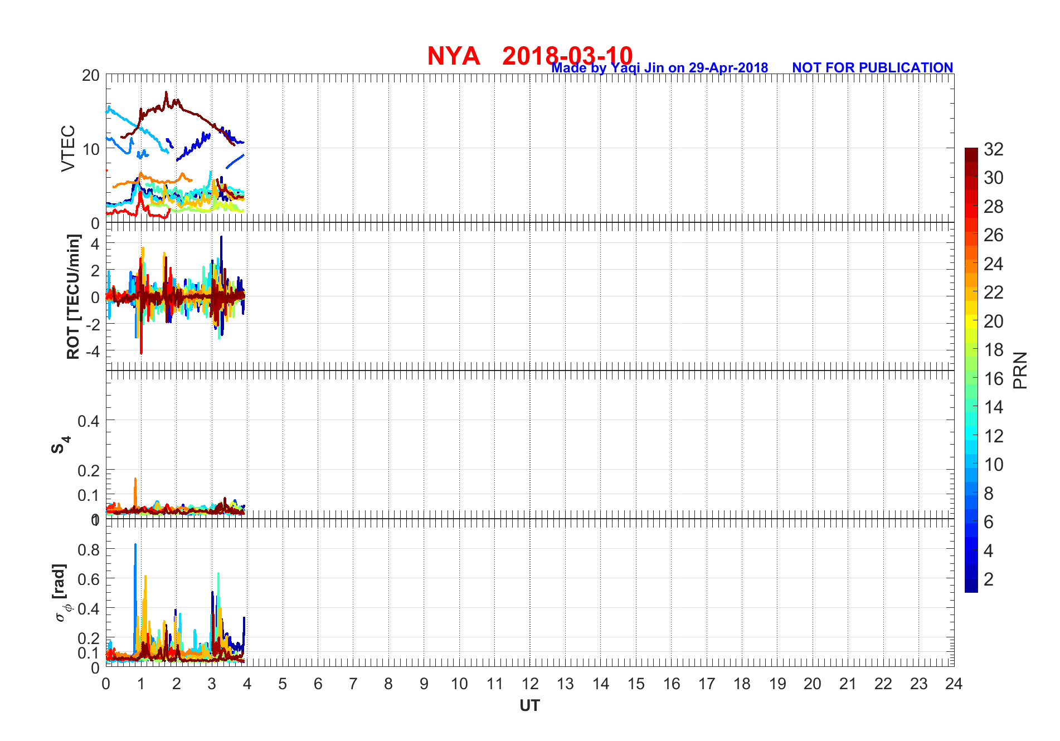This screenshot has height=741, width=1060.
Task: Click the sigma phi axis tick label 0.8
Action: [x=89, y=550]
